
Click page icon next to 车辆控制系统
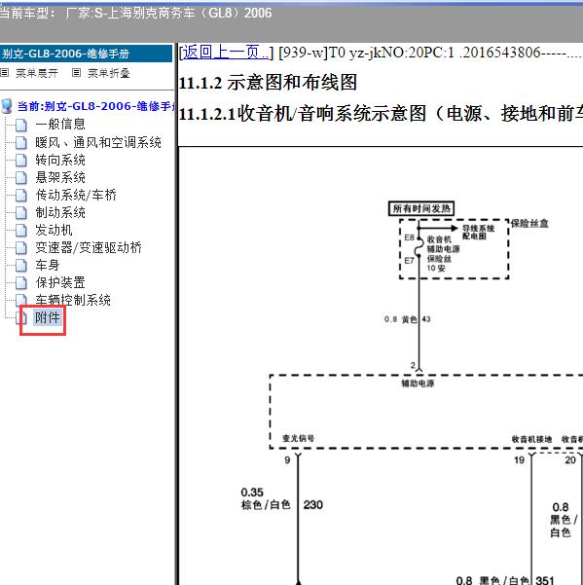21,300
